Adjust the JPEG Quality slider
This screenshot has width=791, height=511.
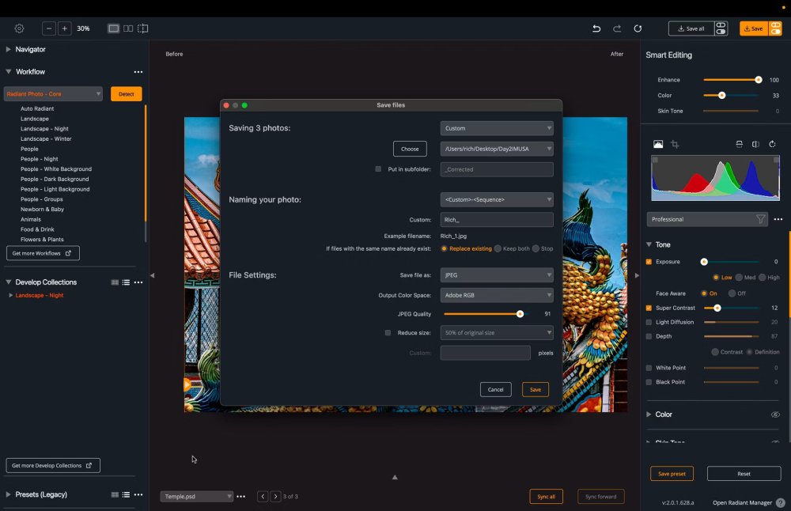pos(520,314)
